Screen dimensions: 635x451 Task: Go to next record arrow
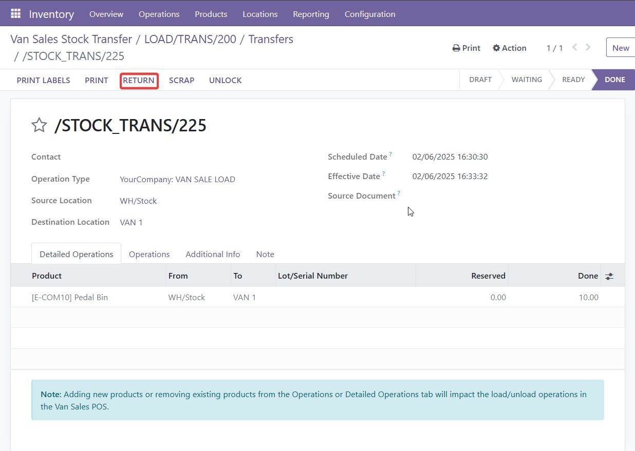588,48
